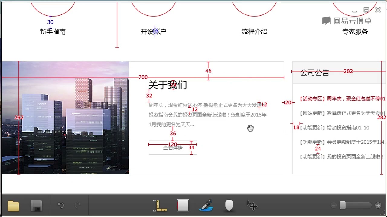
Task: Zoom out with the minus button
Action: (334, 206)
